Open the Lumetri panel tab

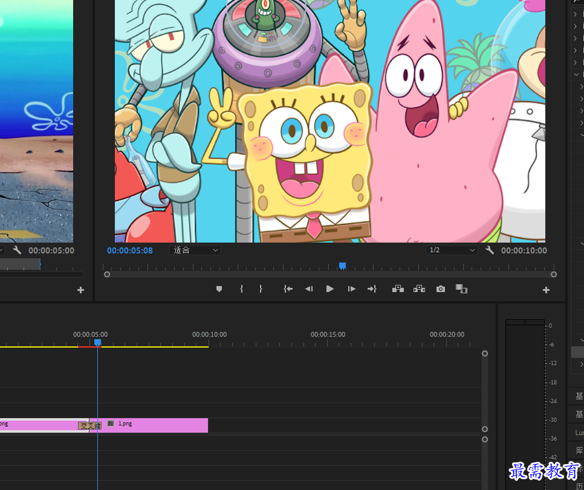pyautogui.click(x=579, y=433)
